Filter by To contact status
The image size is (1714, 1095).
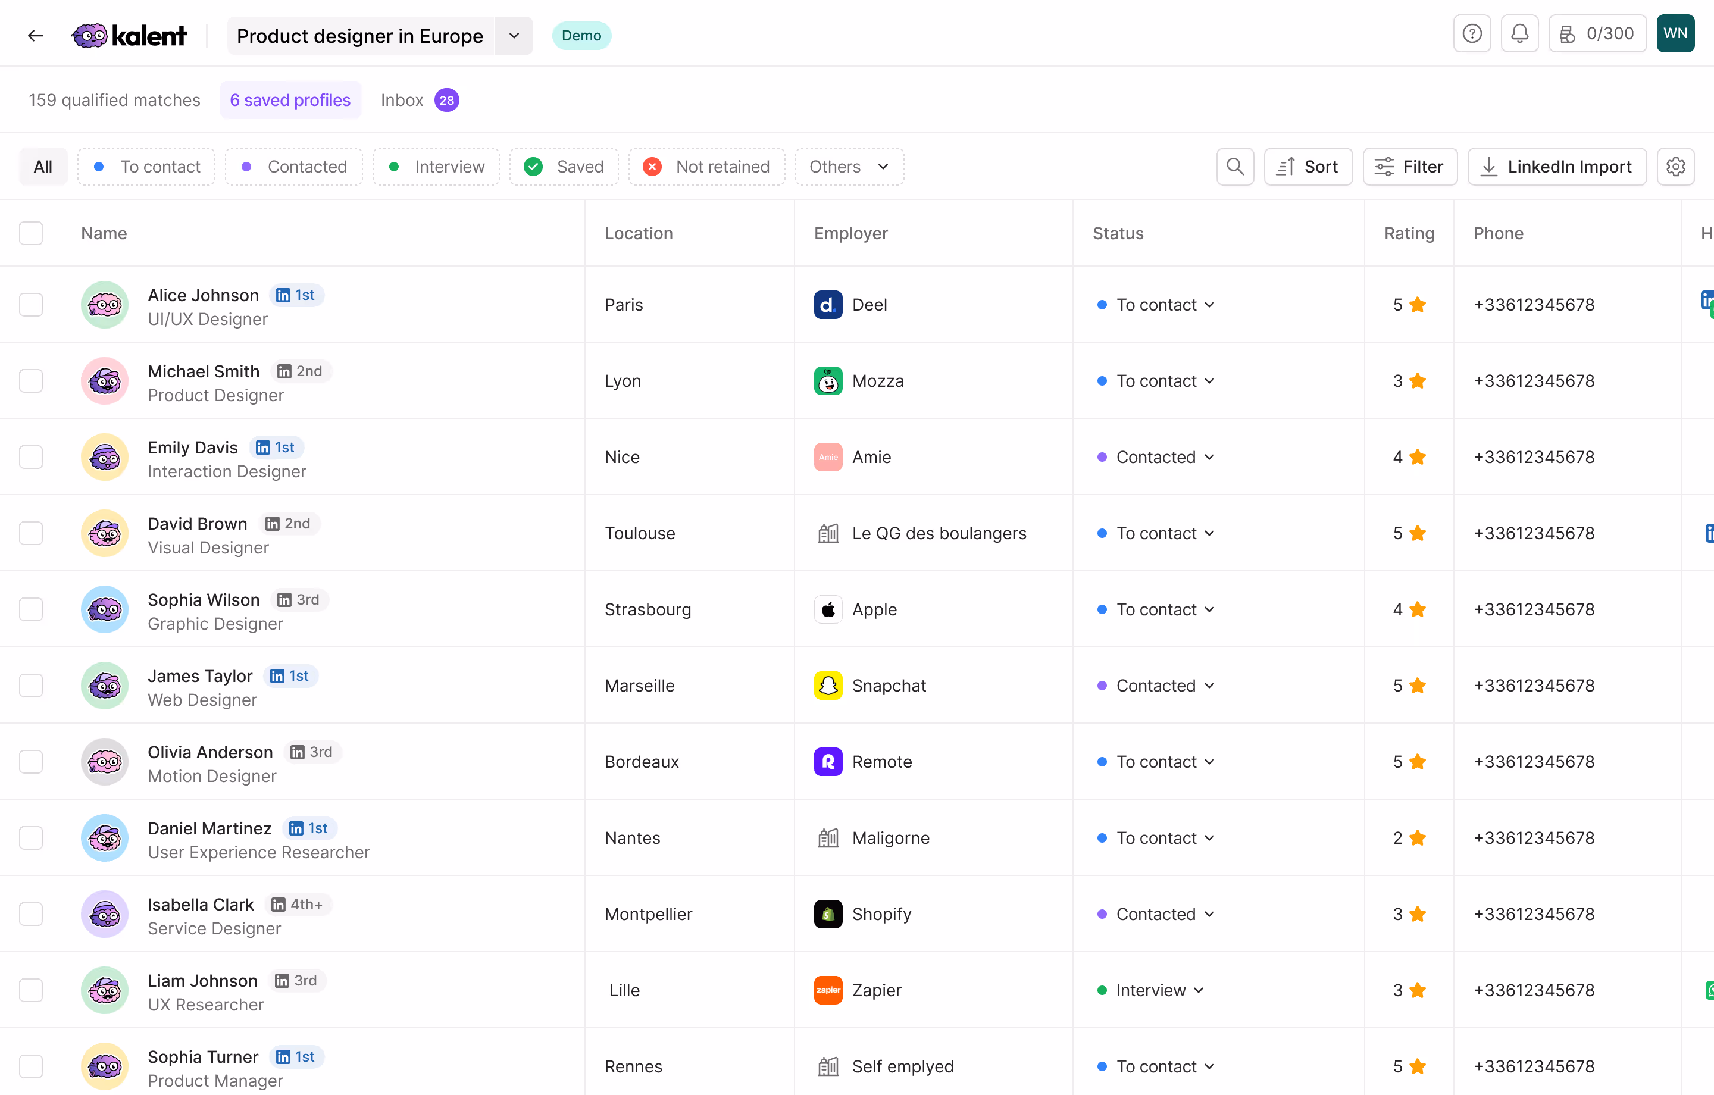(146, 167)
